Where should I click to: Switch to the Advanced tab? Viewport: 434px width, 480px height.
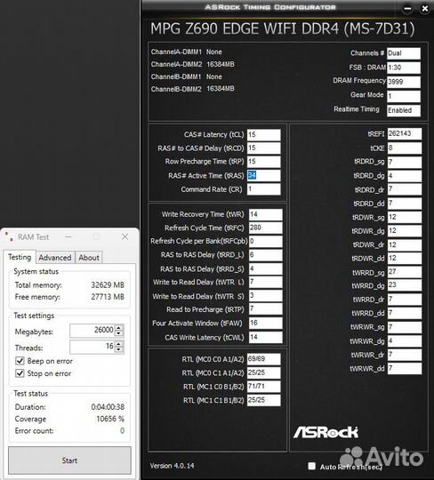point(55,258)
